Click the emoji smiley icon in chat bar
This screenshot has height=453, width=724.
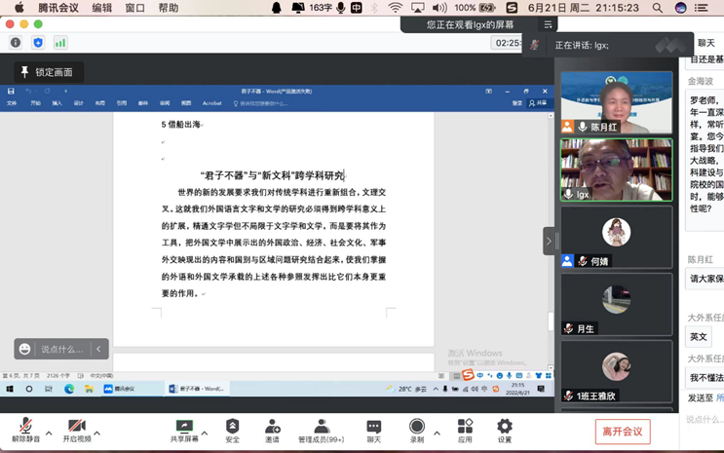tap(25, 349)
